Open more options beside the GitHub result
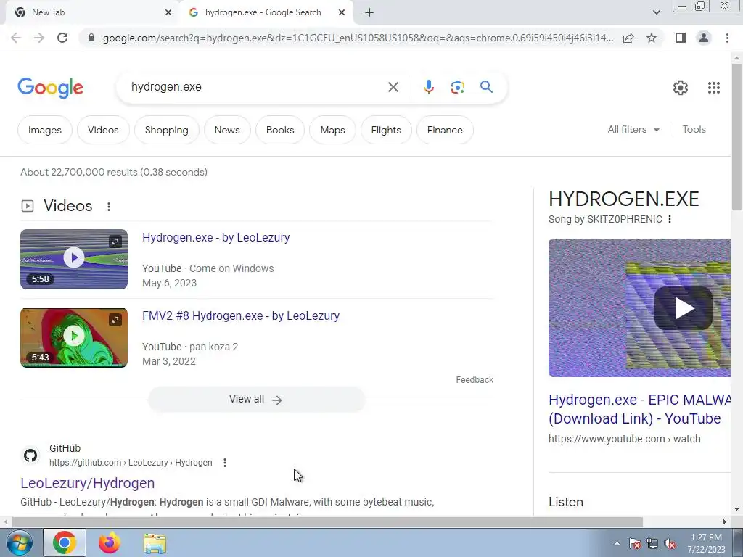Image resolution: width=743 pixels, height=557 pixels. (225, 463)
